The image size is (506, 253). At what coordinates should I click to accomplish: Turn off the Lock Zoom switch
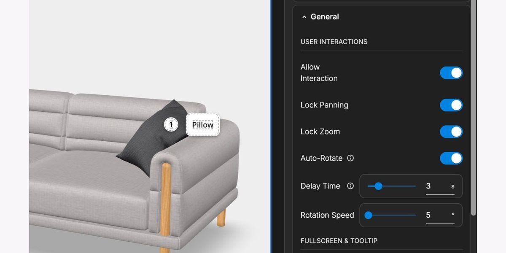point(451,132)
